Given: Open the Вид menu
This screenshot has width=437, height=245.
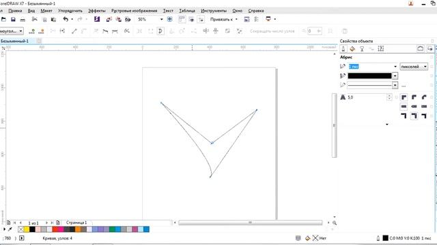Looking at the screenshot, I should click(31, 11).
